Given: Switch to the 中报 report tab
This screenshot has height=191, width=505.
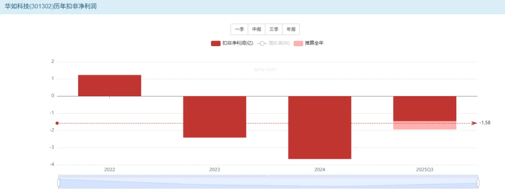Looking at the screenshot, I should click(x=257, y=29).
